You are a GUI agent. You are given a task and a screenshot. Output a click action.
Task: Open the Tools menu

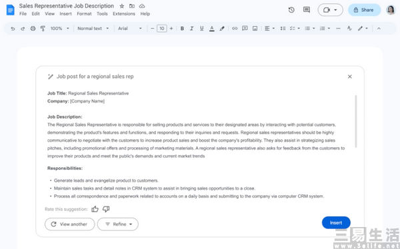102,14
